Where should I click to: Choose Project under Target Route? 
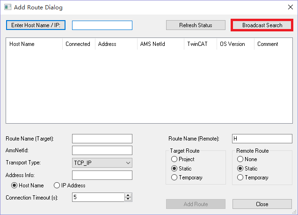174,160
